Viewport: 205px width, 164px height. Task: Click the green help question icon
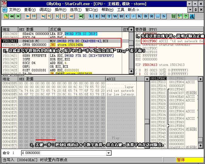tap(186, 16)
